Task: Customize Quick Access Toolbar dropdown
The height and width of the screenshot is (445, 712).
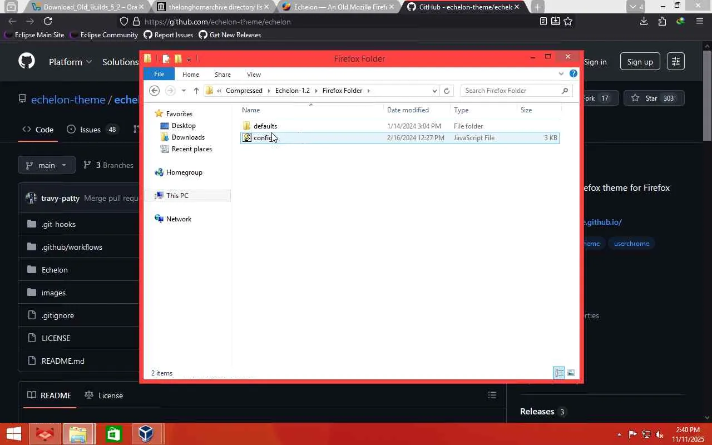Action: click(189, 59)
